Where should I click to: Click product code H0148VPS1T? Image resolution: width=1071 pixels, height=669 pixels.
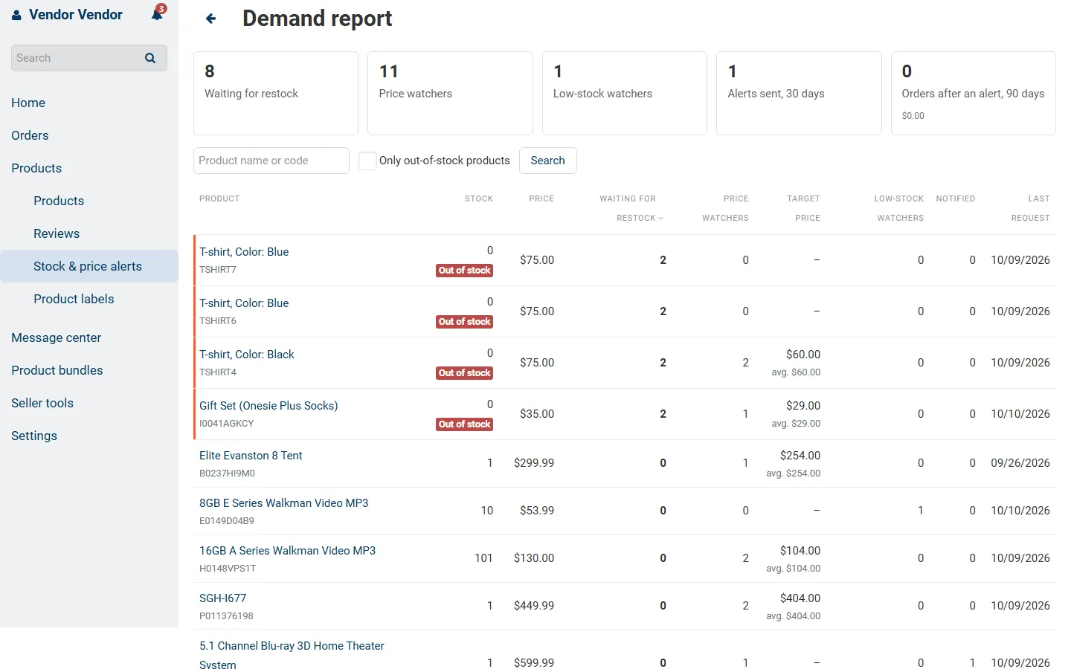click(228, 569)
